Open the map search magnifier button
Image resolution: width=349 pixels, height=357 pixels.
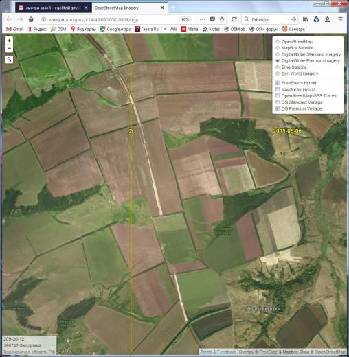[9, 60]
